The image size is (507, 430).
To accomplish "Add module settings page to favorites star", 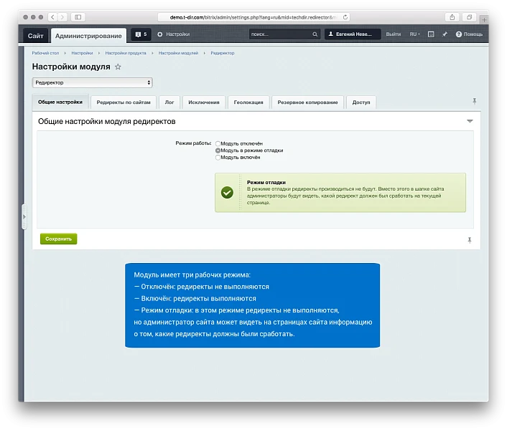I will (x=118, y=67).
